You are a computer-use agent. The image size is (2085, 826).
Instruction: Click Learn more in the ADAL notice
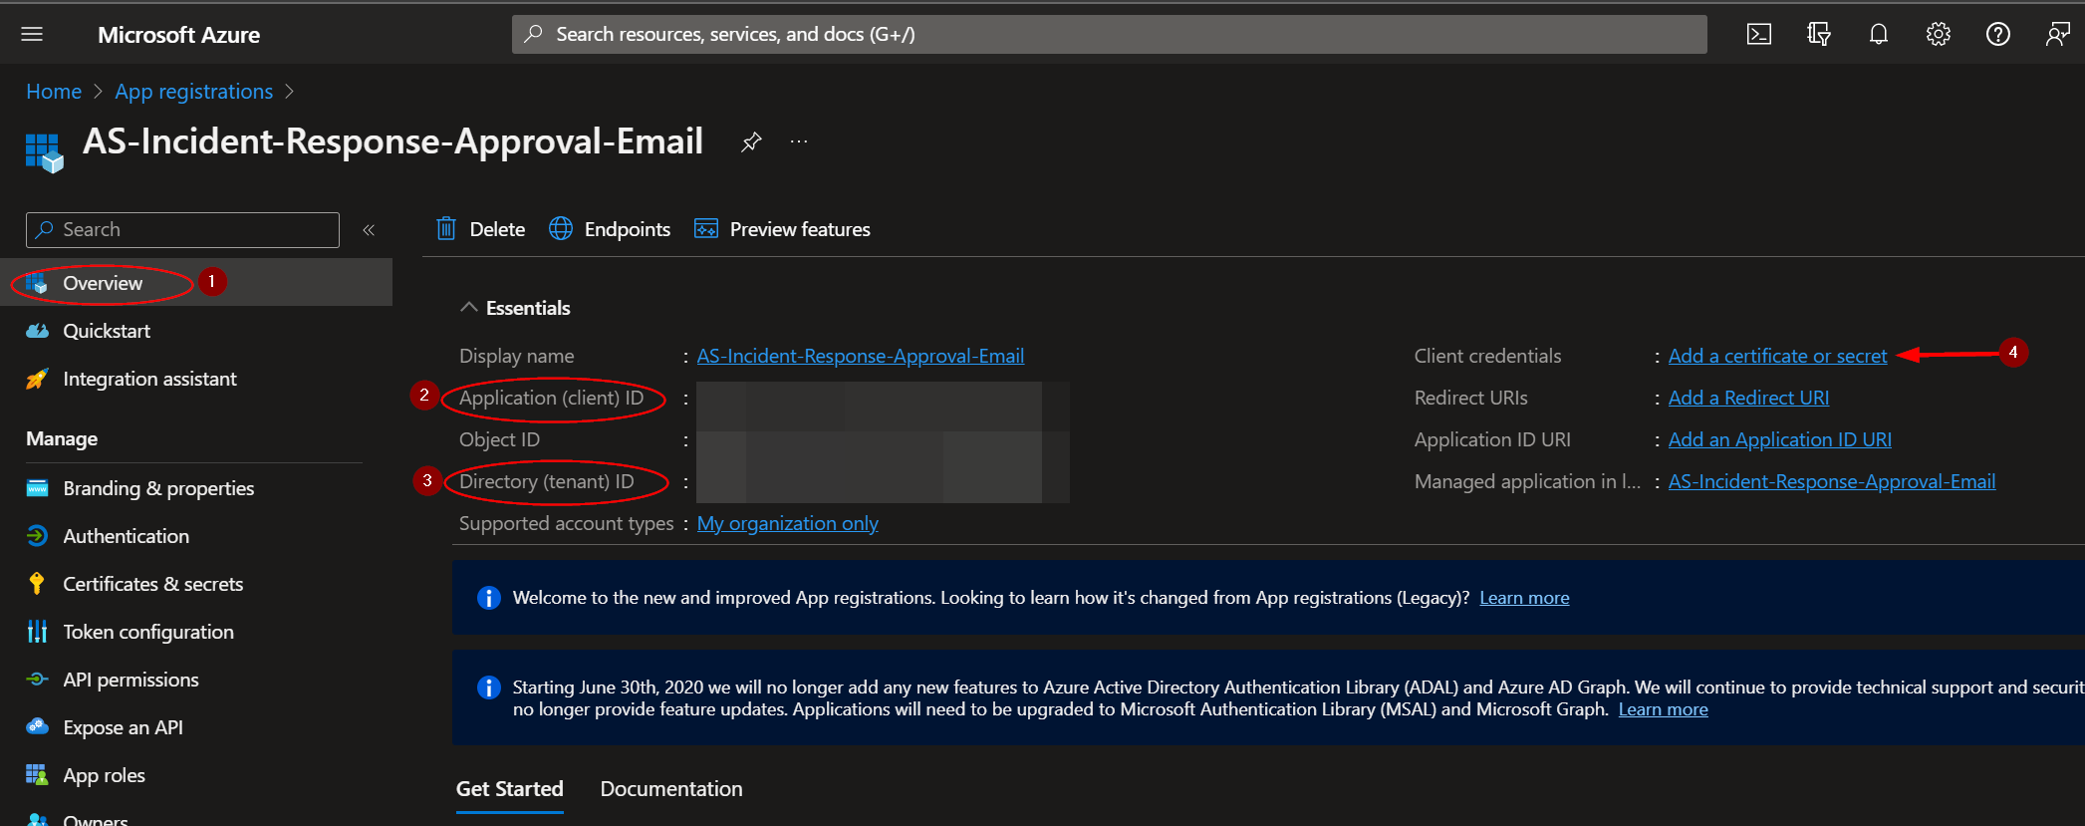(x=1663, y=709)
